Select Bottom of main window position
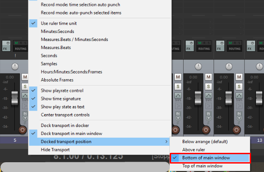The width and height of the screenshot is (264, 172). [x=210, y=158]
